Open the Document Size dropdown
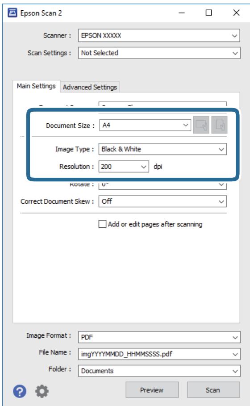 (145, 125)
